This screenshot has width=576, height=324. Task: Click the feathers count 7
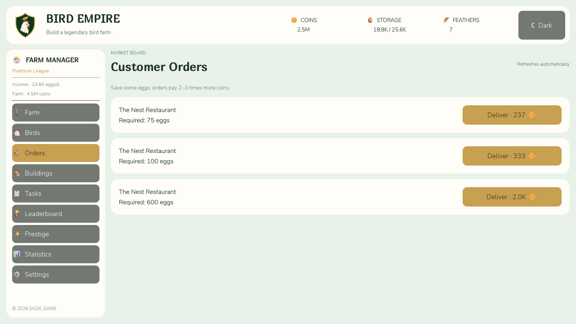coord(451,29)
